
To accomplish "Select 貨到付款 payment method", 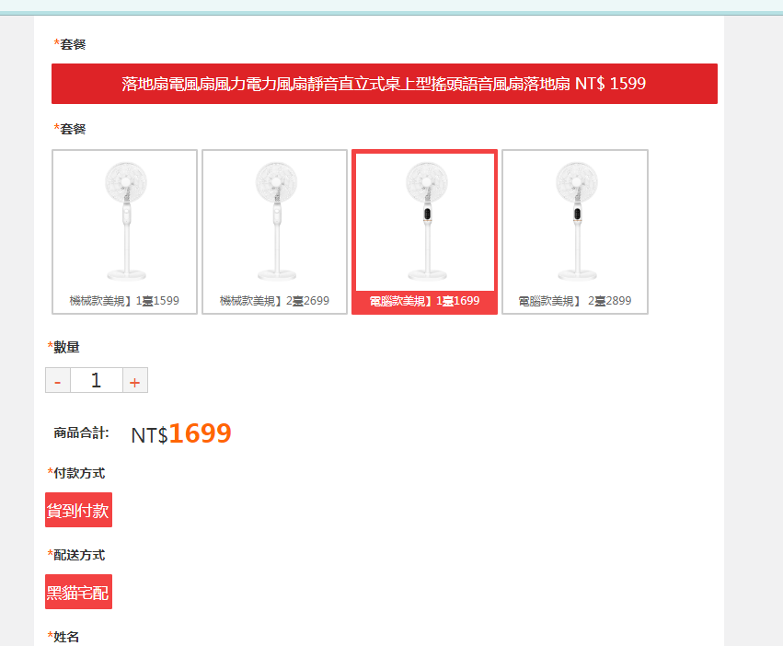I will [78, 510].
